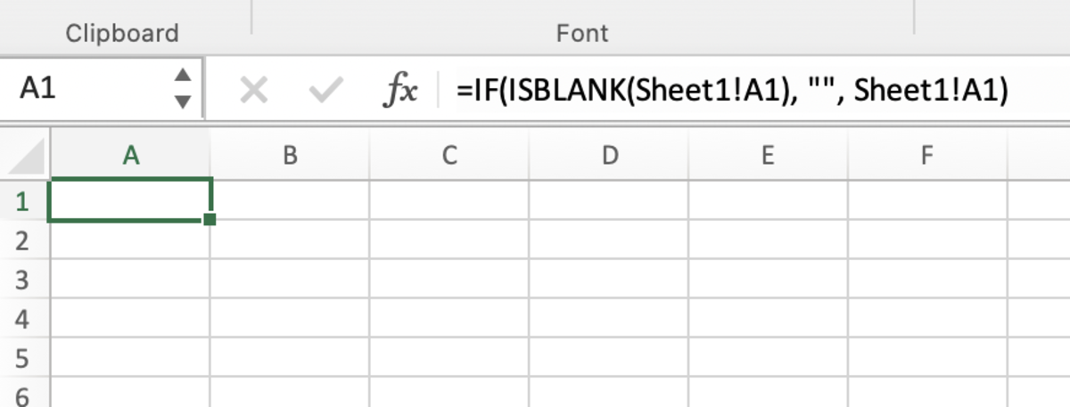Click inside the formula bar text
The image size is (1070, 407).
point(732,89)
